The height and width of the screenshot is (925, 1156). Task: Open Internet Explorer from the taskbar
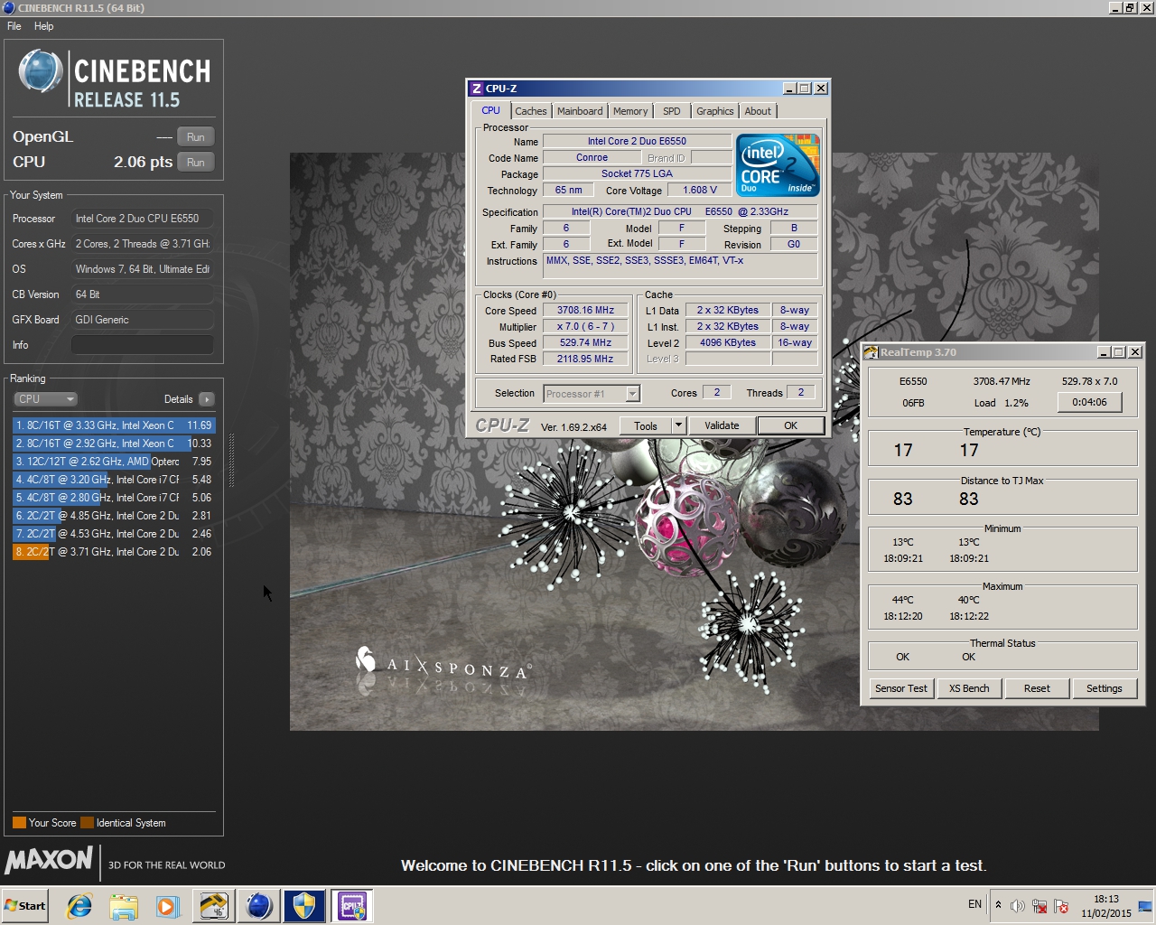pos(79,906)
